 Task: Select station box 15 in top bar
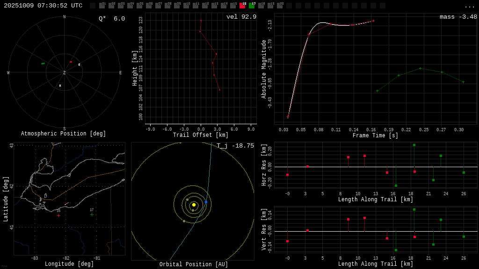[x=233, y=6]
